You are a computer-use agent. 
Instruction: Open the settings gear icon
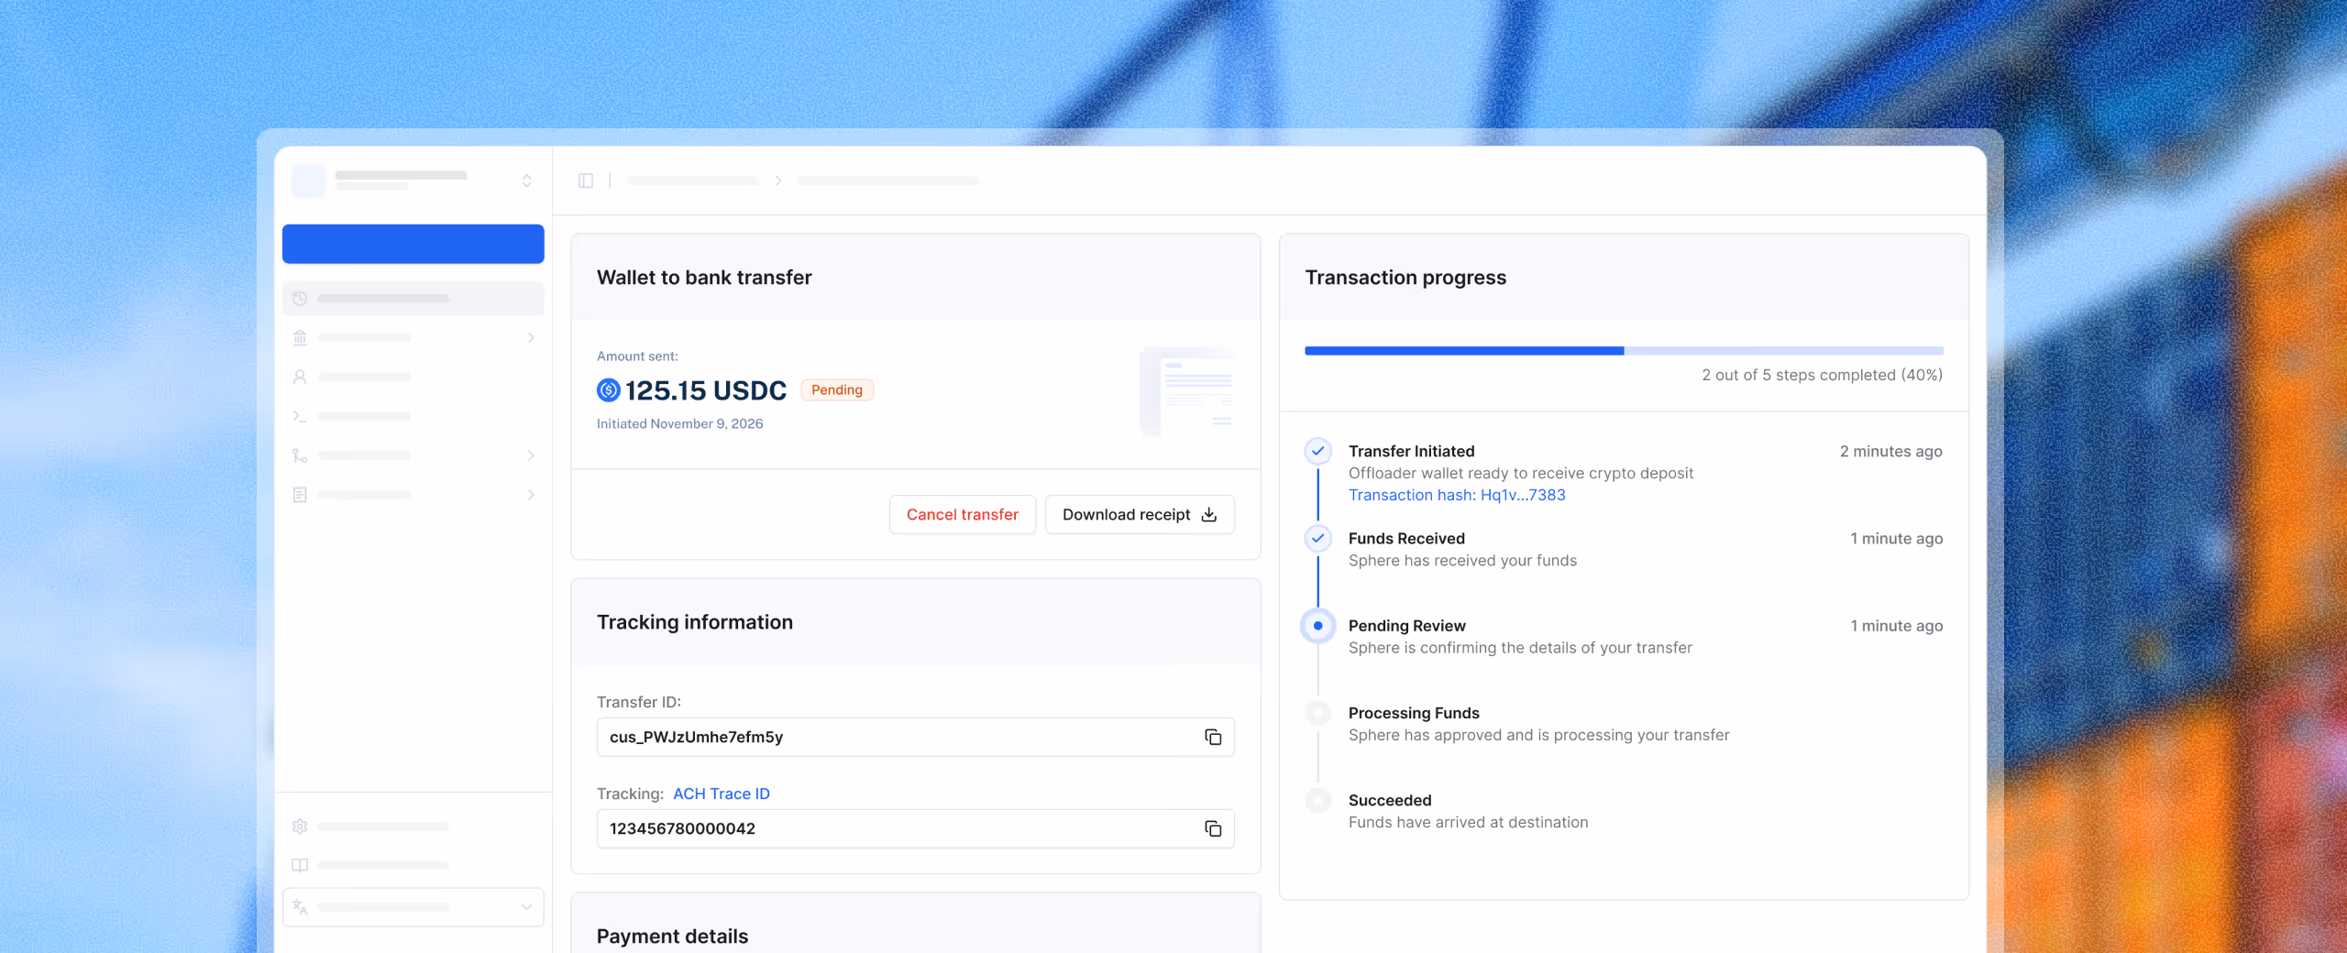300,827
